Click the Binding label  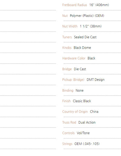(68, 90)
